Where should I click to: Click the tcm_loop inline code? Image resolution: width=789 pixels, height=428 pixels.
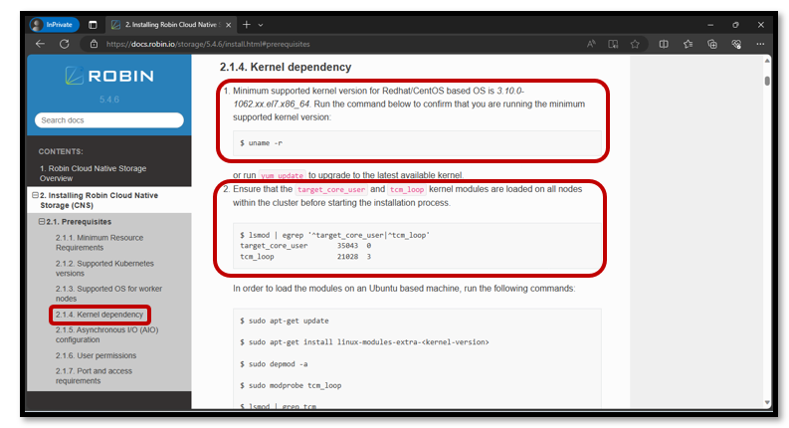point(407,189)
